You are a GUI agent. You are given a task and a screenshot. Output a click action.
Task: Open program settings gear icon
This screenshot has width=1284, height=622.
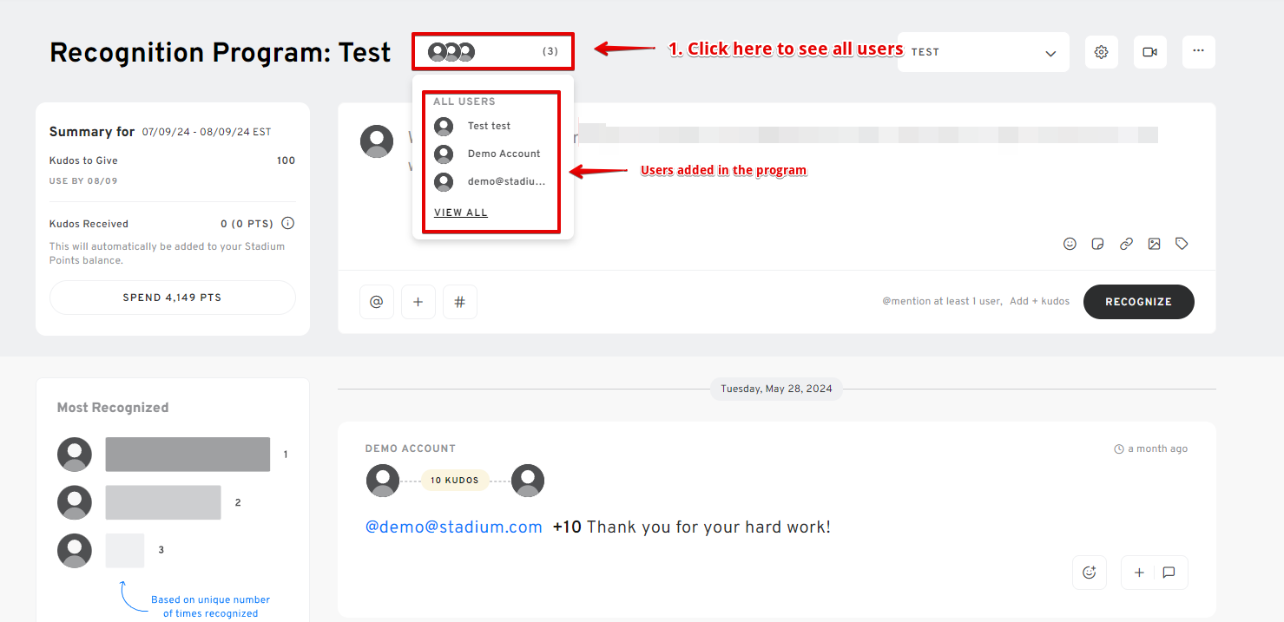tap(1101, 52)
